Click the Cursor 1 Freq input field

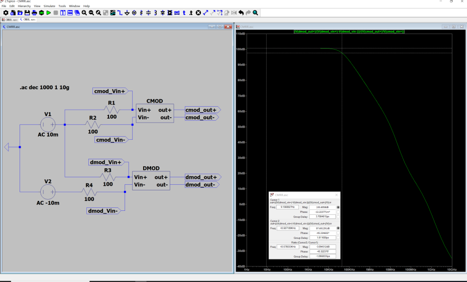[x=287, y=207]
